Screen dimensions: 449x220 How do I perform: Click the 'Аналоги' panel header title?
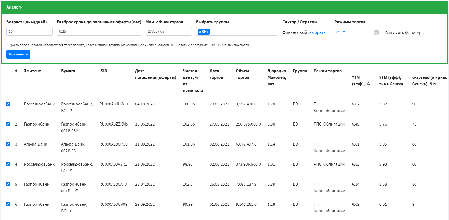(x=15, y=7)
